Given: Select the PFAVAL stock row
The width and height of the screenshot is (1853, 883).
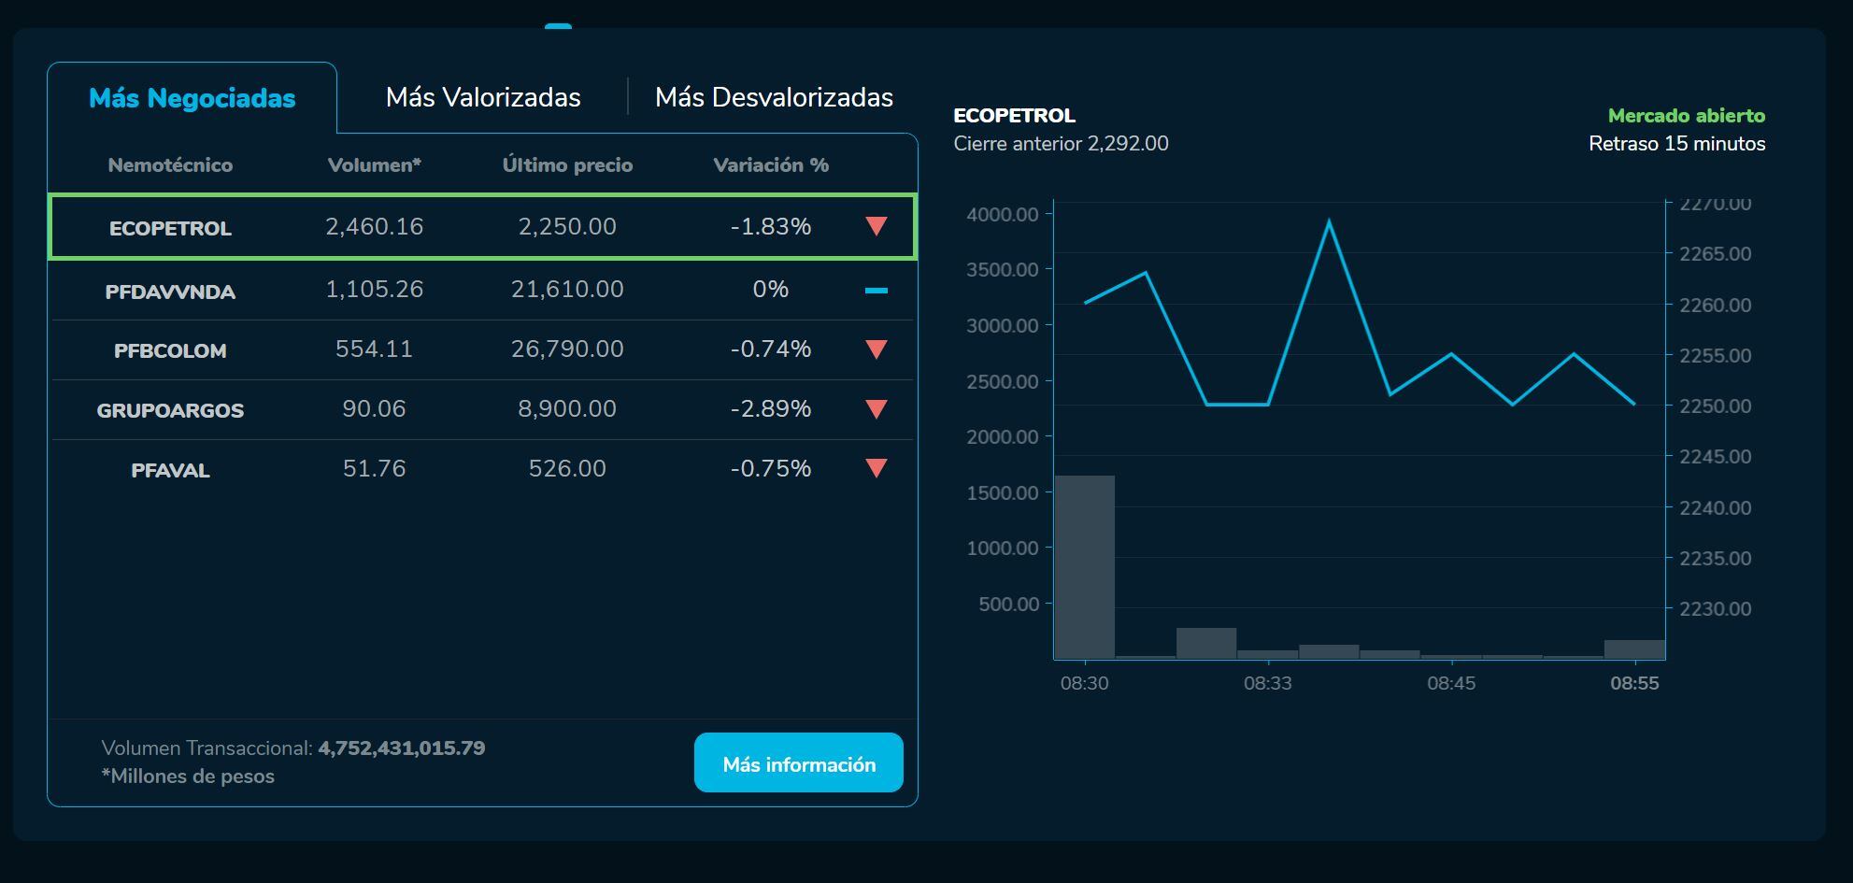Looking at the screenshot, I should click(170, 470).
